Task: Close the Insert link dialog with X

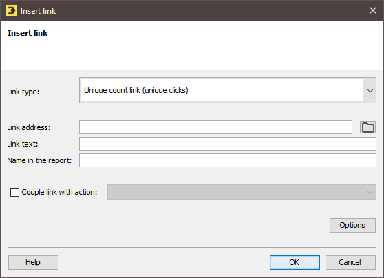Action: tap(373, 10)
